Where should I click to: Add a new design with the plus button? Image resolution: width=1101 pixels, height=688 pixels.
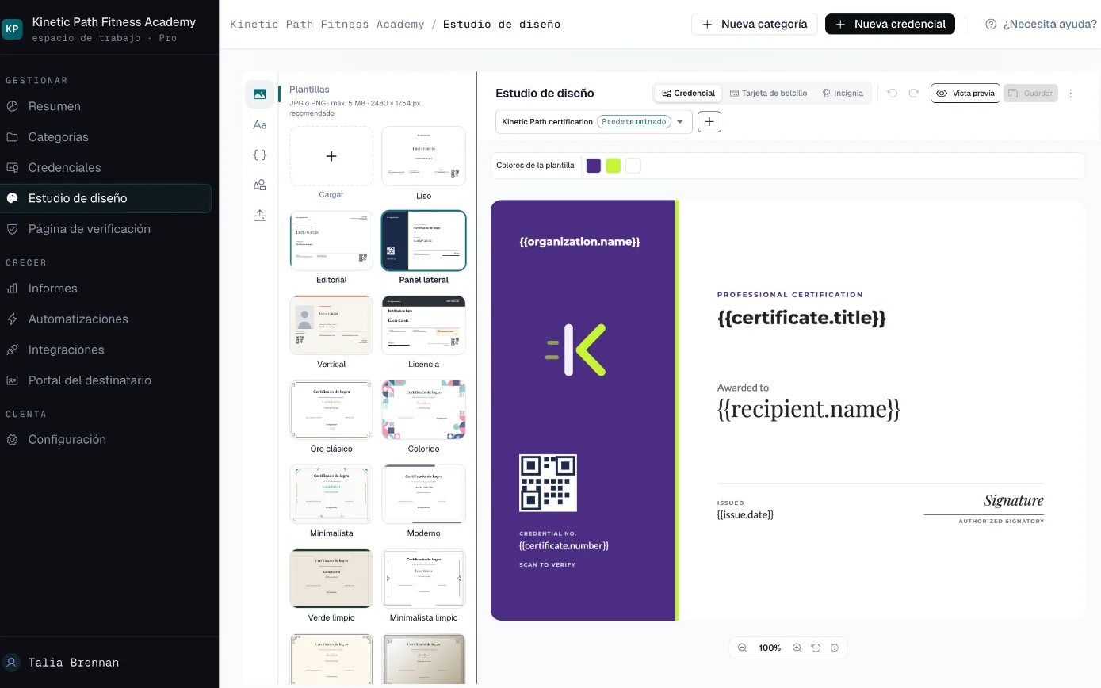709,122
